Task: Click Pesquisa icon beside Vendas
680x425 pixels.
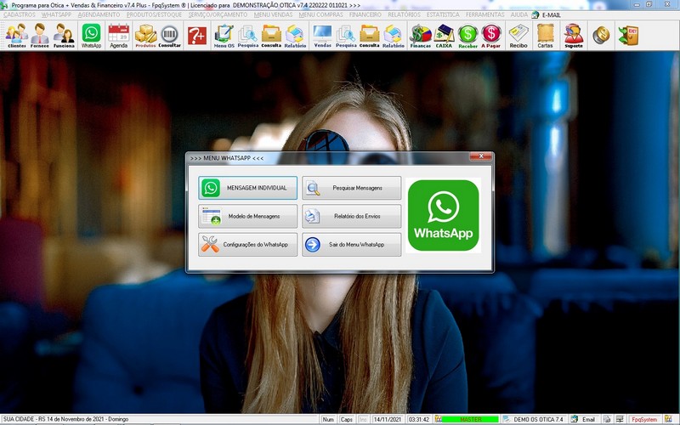Action: pos(346,36)
